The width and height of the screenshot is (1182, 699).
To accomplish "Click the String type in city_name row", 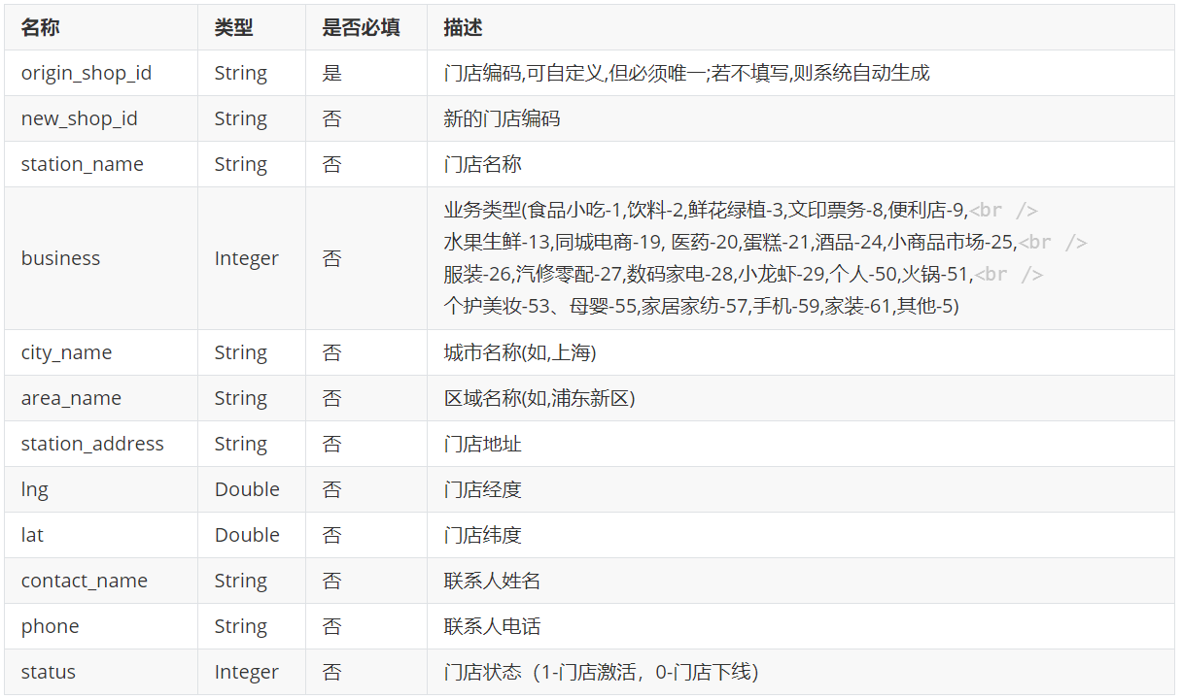I will [x=241, y=352].
